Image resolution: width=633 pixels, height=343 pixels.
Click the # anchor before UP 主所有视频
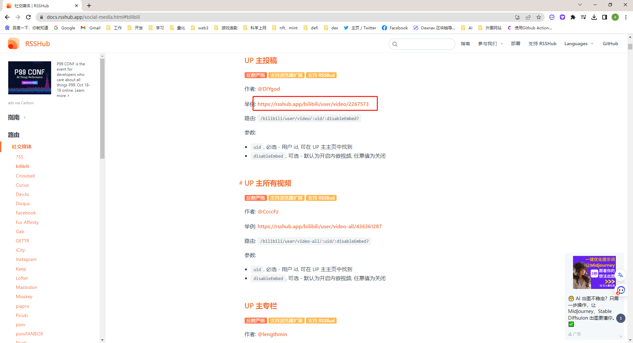[241, 183]
